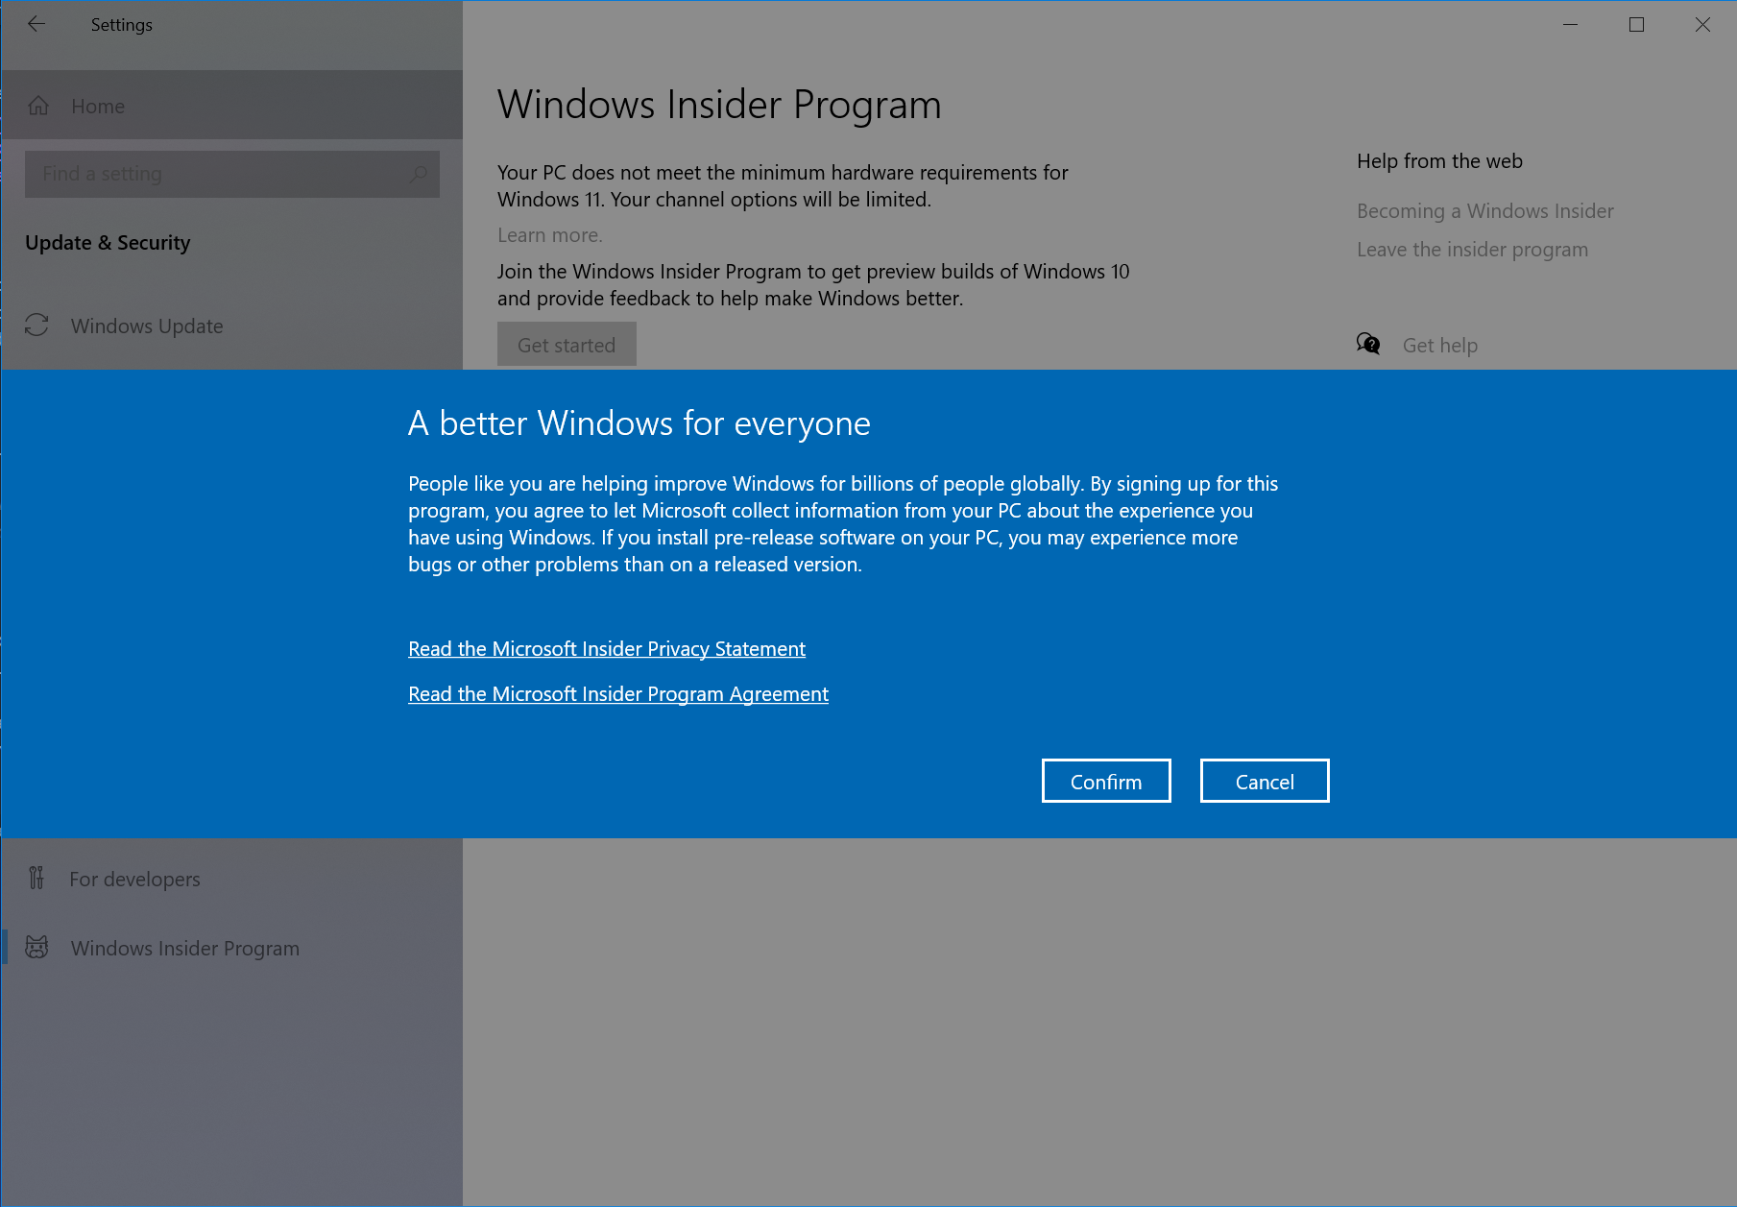1737x1207 pixels.
Task: Maximize the Settings window
Action: coord(1636,25)
